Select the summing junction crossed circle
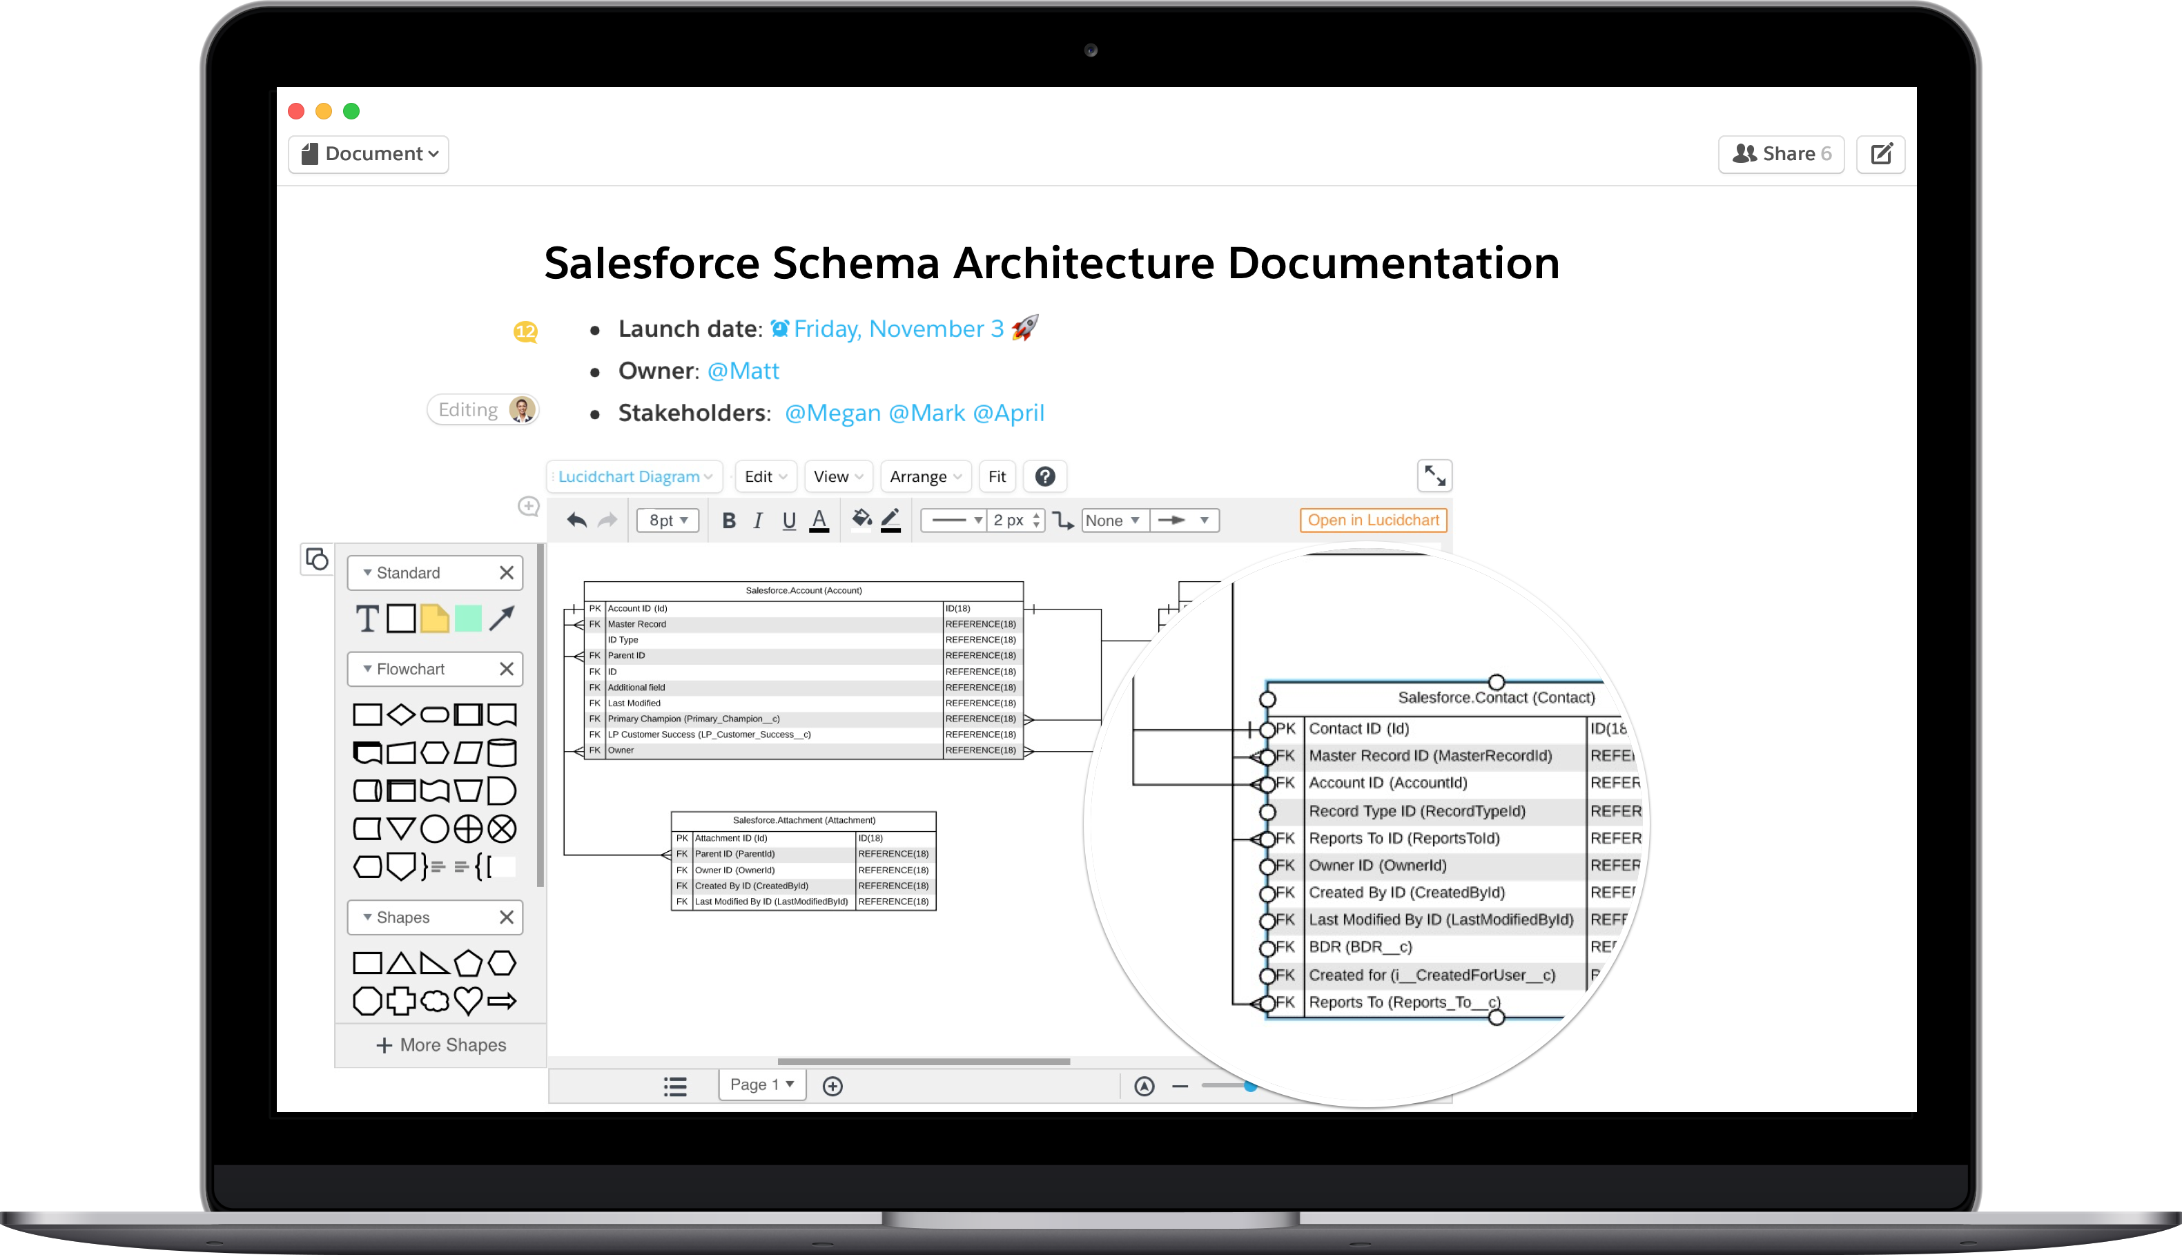Viewport: 2182px width, 1255px height. 502,829
